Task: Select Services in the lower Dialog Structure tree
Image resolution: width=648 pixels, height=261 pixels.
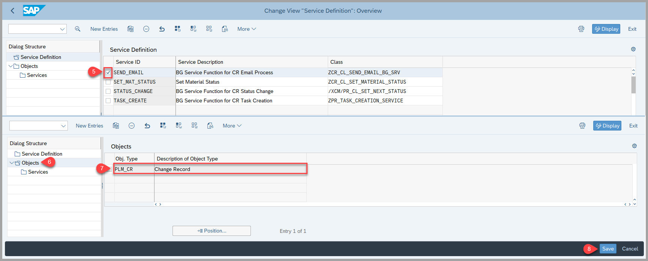Action: 38,172
